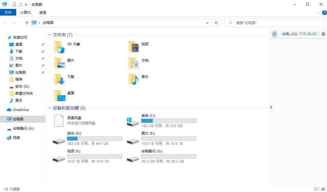Image resolution: width=327 pixels, height=192 pixels.
Task: Select 台电酷闪 (G:) in navigation pane
Action: coord(23,129)
